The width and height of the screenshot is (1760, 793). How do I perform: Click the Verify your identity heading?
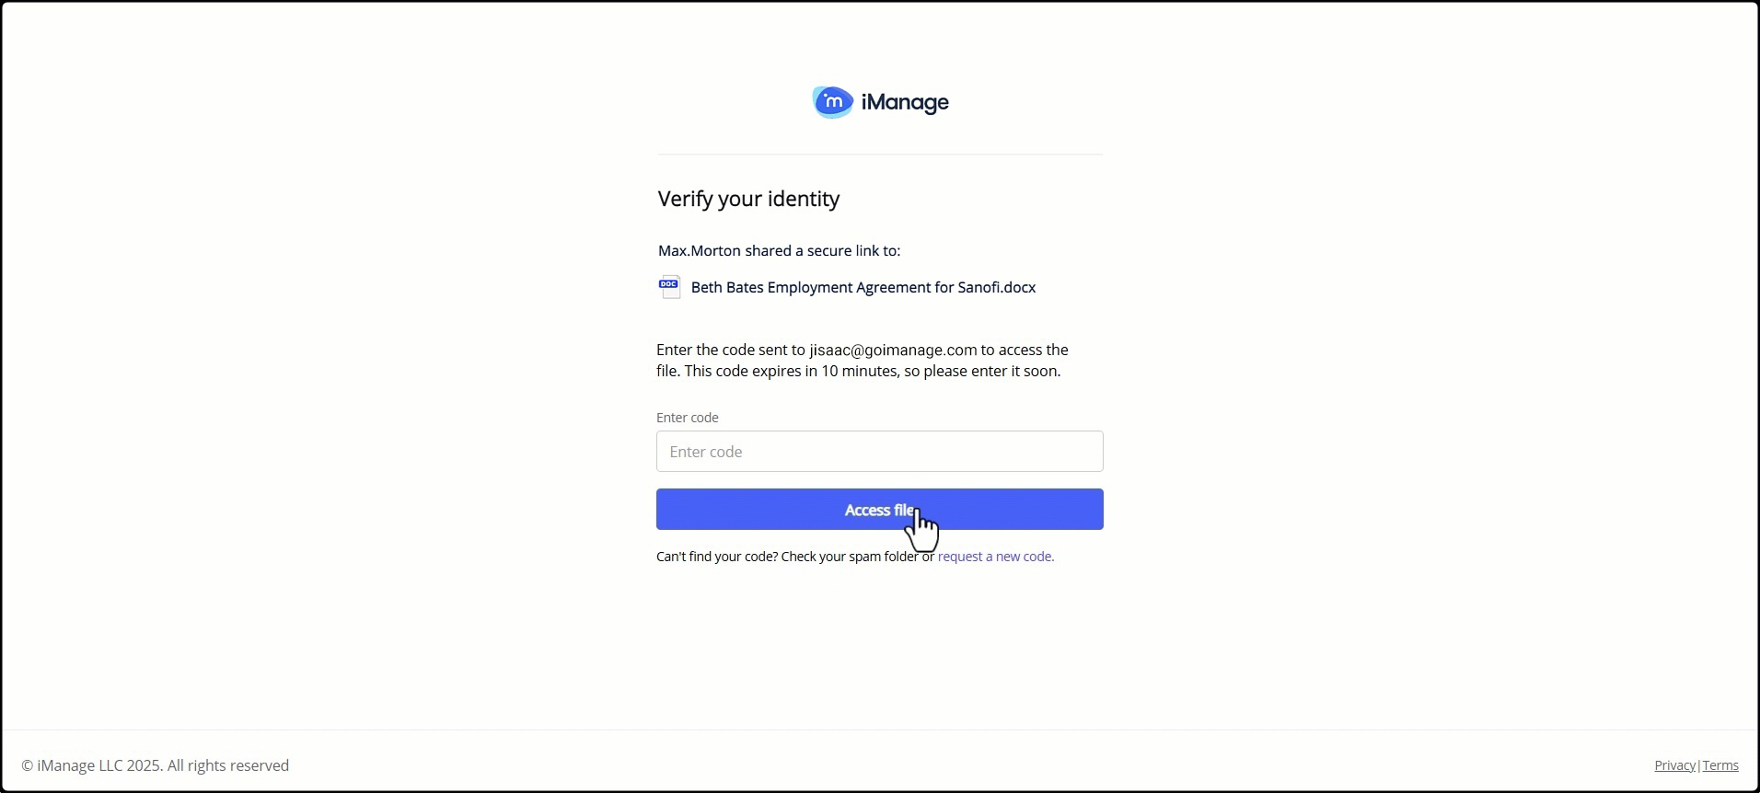(748, 200)
